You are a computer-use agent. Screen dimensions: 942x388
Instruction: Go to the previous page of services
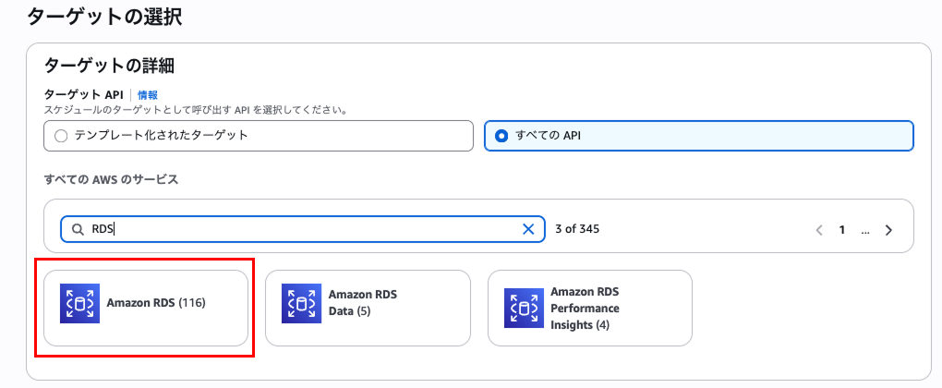pos(819,229)
